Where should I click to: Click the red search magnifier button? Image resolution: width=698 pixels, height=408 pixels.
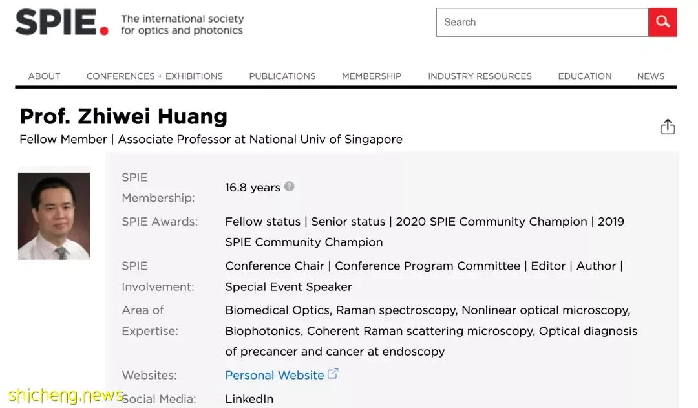(x=662, y=22)
